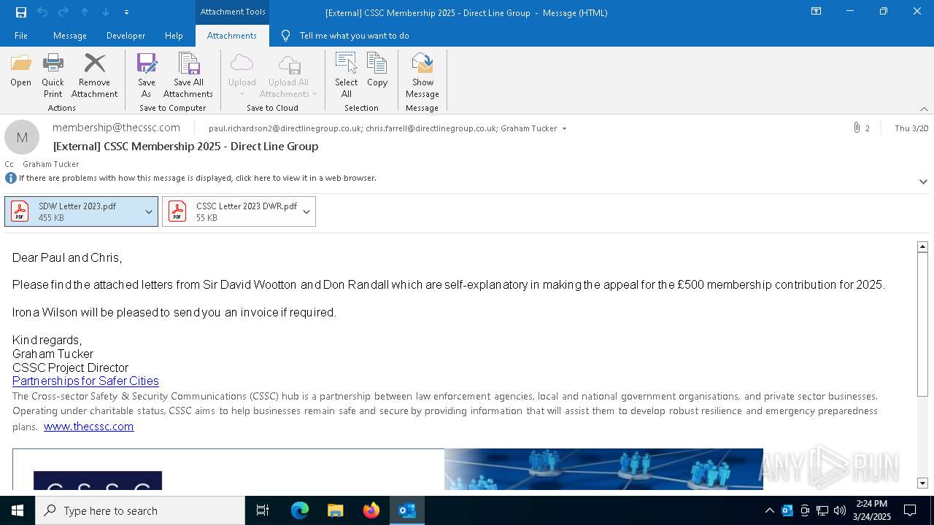Click the Attachment Tools contextual tab label
This screenshot has height=525, width=934.
point(233,12)
